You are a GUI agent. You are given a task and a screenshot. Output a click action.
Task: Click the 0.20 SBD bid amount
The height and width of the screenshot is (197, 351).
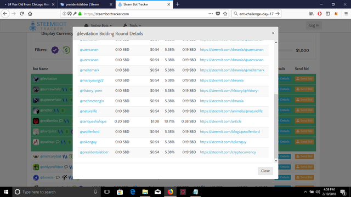pyautogui.click(x=122, y=121)
